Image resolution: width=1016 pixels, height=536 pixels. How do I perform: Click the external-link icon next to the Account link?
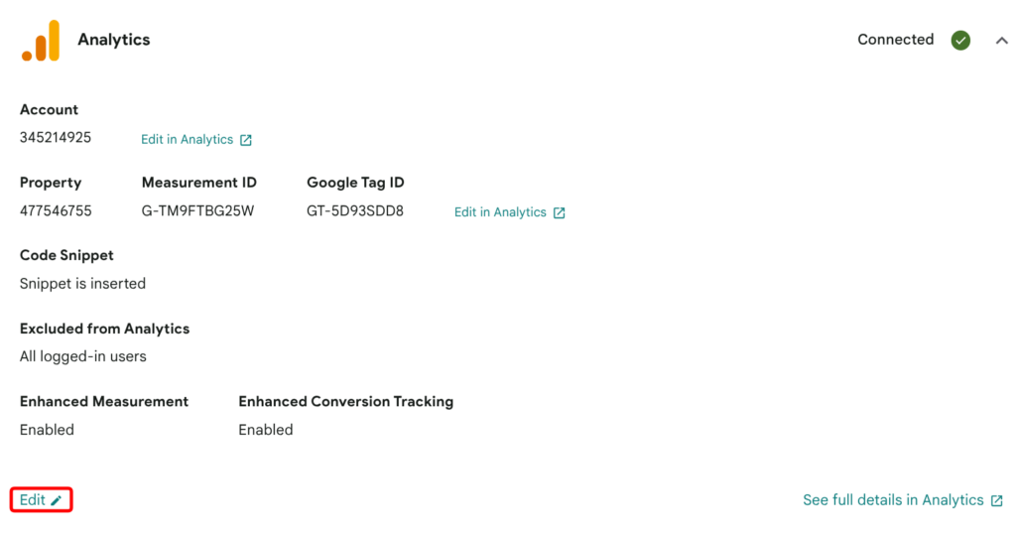(246, 140)
